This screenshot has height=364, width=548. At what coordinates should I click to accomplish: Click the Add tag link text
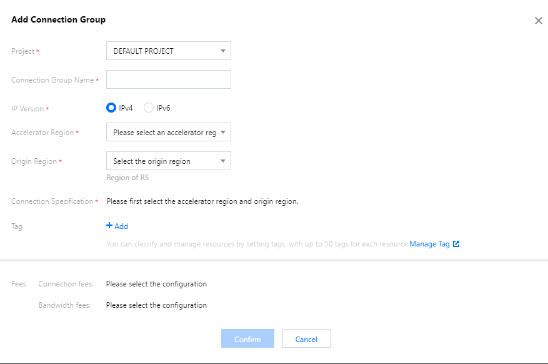click(x=121, y=226)
